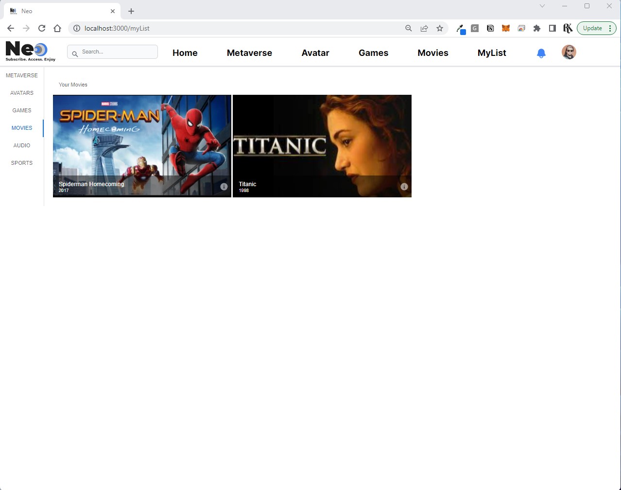Open the color picker extension icon
The width and height of the screenshot is (621, 490).
click(x=460, y=29)
